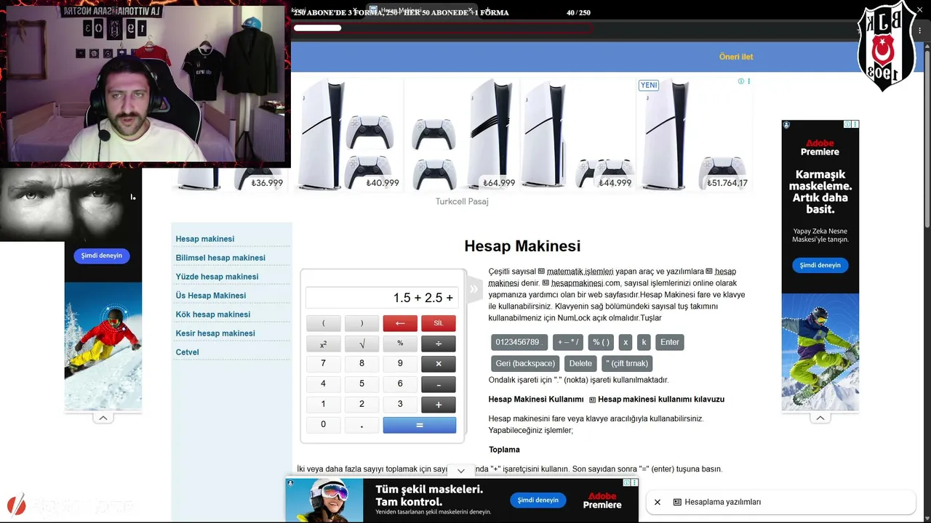Click digit 2 on the calculator
This screenshot has height=523, width=931.
tap(361, 405)
